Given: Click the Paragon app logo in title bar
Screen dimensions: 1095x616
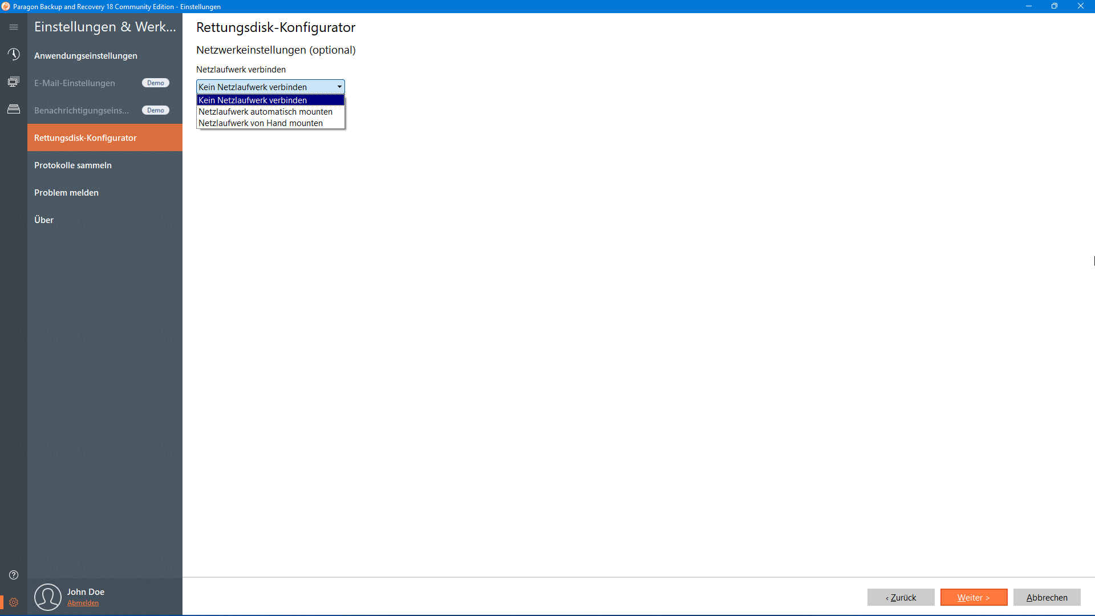Looking at the screenshot, I should click(6, 6).
